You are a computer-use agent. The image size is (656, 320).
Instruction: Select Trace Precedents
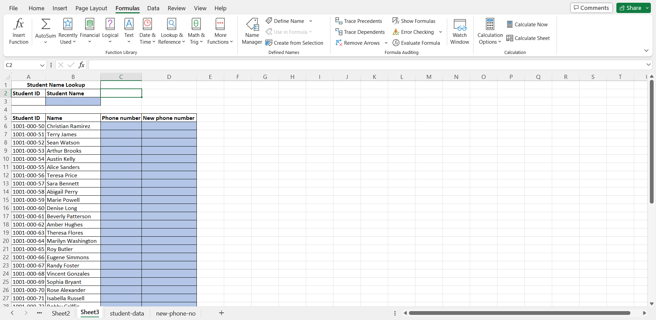pos(359,21)
